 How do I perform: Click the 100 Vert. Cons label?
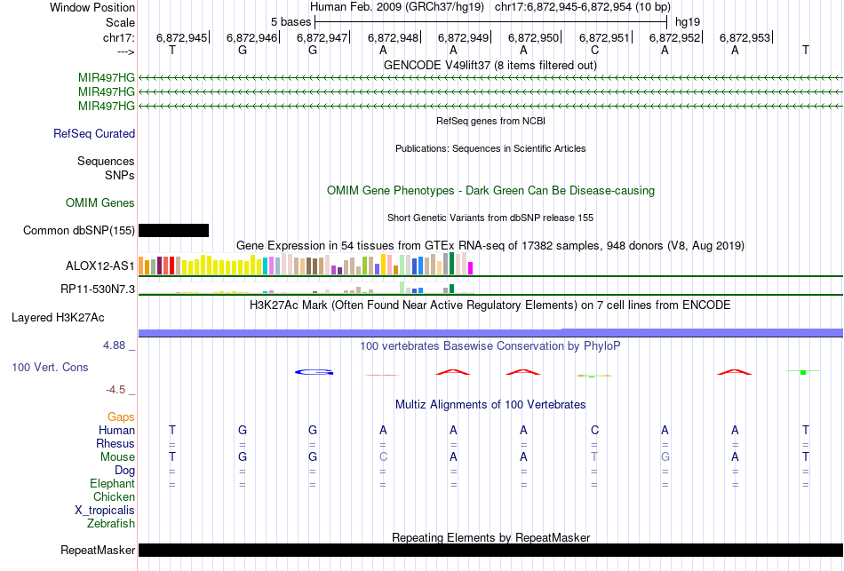tap(50, 367)
